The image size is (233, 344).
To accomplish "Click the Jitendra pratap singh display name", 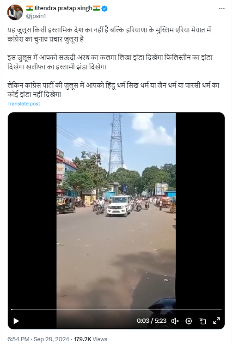I will [63, 8].
